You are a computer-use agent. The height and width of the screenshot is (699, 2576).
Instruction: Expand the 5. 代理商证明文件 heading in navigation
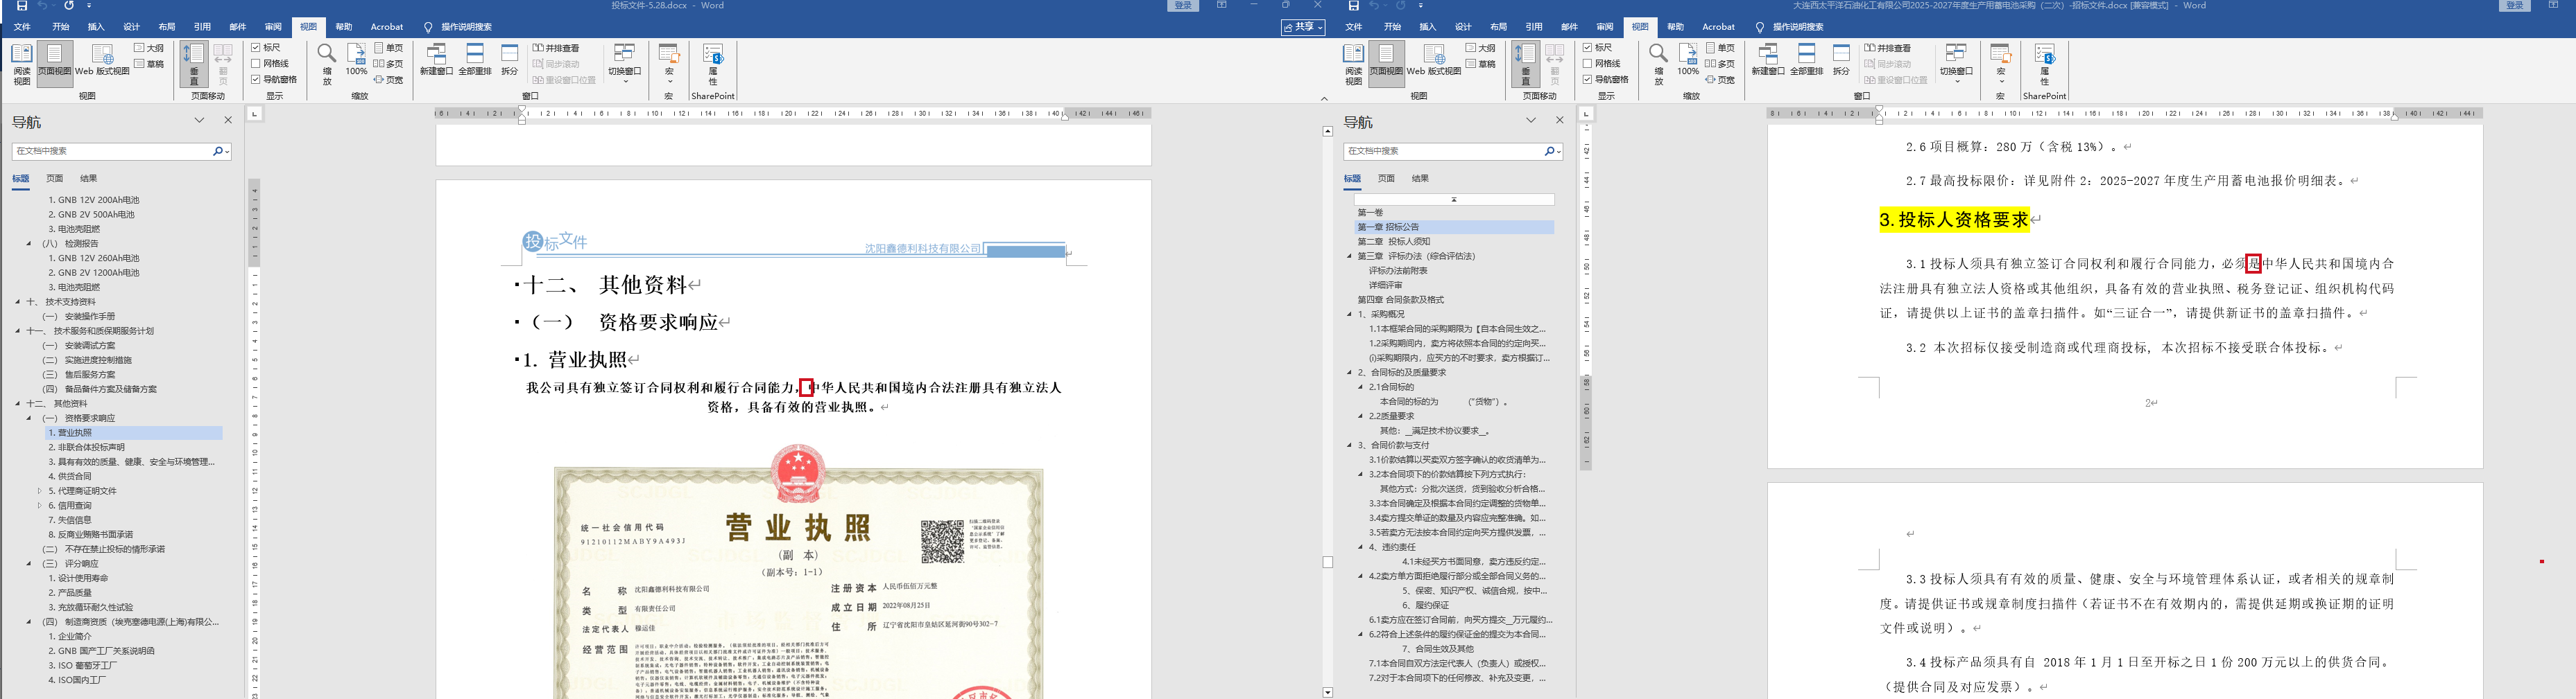[x=39, y=491]
